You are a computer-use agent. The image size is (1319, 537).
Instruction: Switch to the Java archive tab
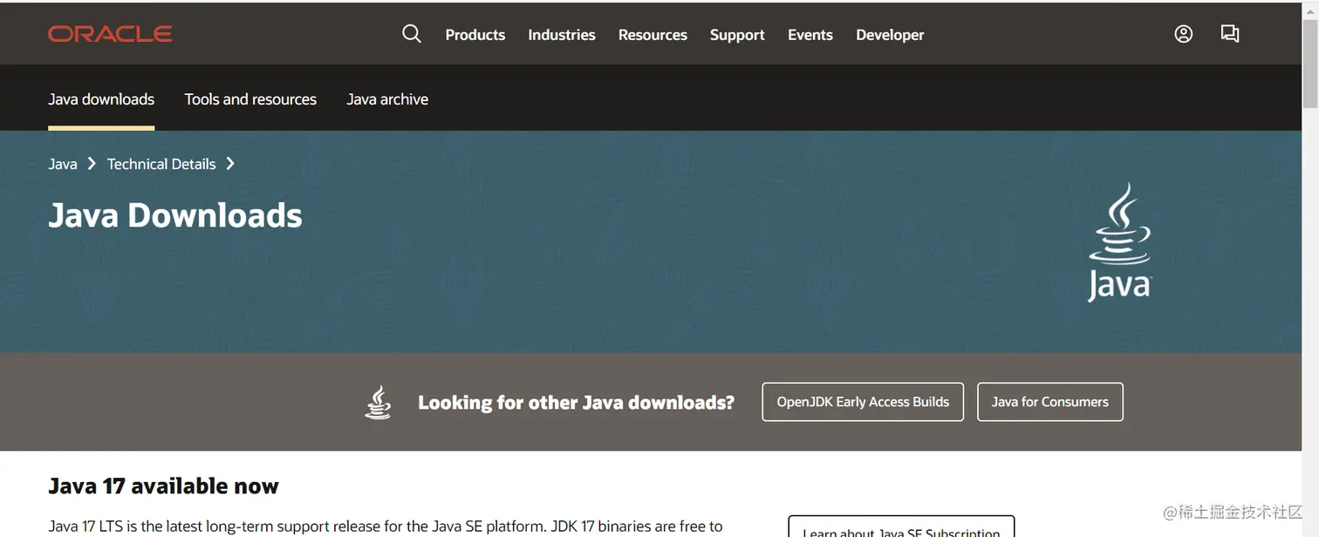tap(387, 99)
